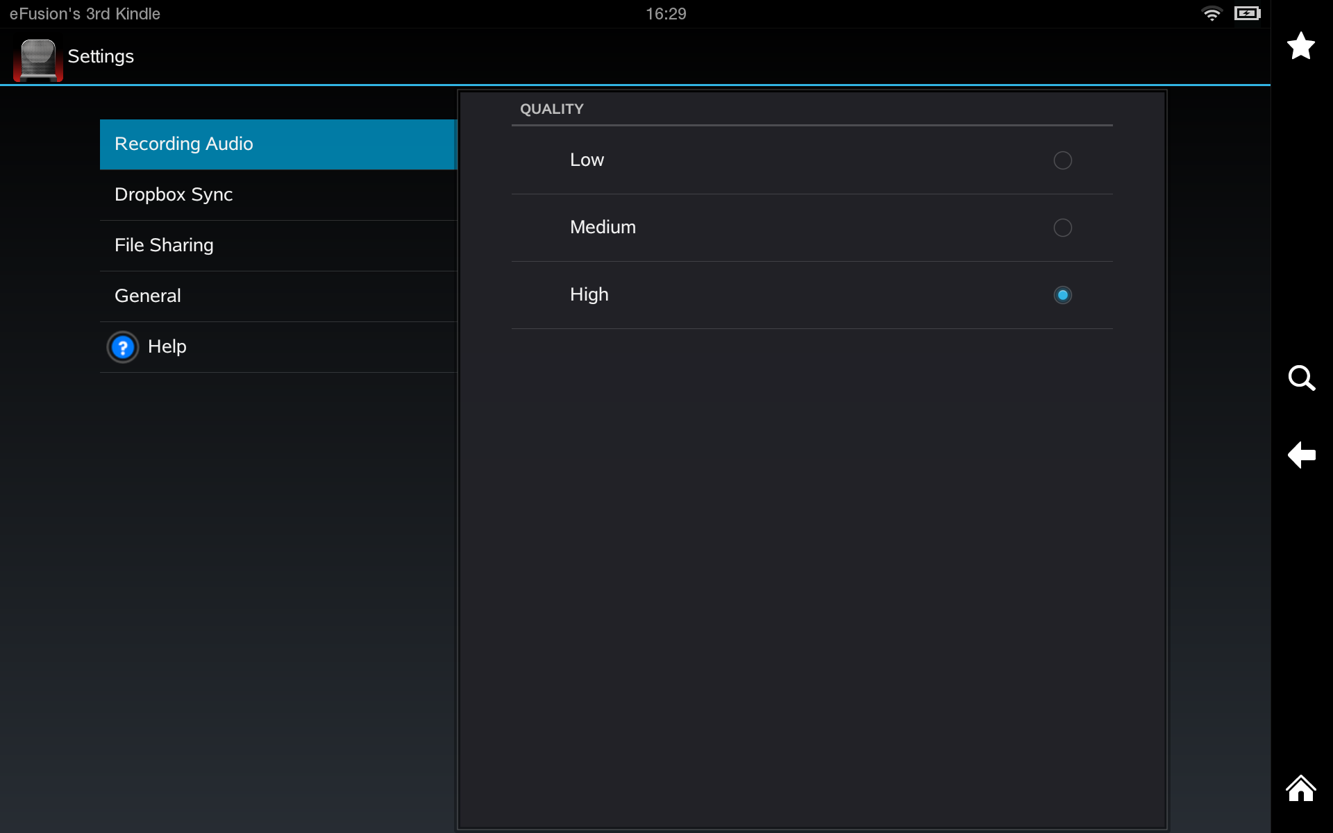The height and width of the screenshot is (833, 1333).
Task: Click the Wi-Fi status icon
Action: click(x=1212, y=13)
